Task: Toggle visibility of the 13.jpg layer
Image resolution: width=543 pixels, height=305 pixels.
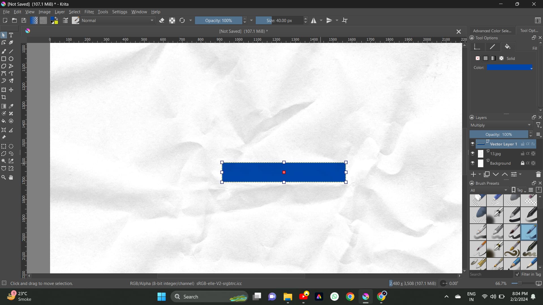Action: click(x=472, y=154)
